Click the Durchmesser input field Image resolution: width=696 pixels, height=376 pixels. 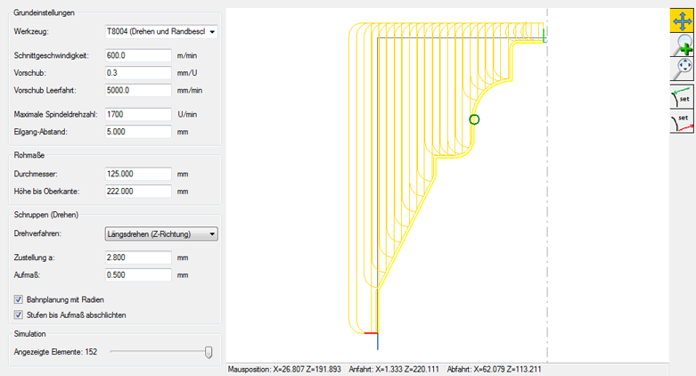coord(137,174)
